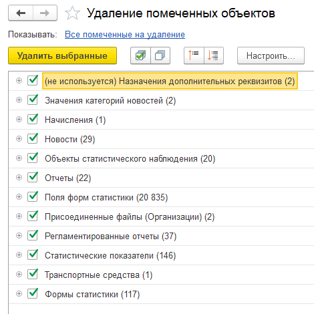Go forward with the right arrow button
The image size is (314, 314).
[x=45, y=13]
